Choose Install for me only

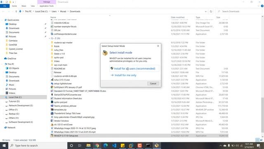(125, 75)
